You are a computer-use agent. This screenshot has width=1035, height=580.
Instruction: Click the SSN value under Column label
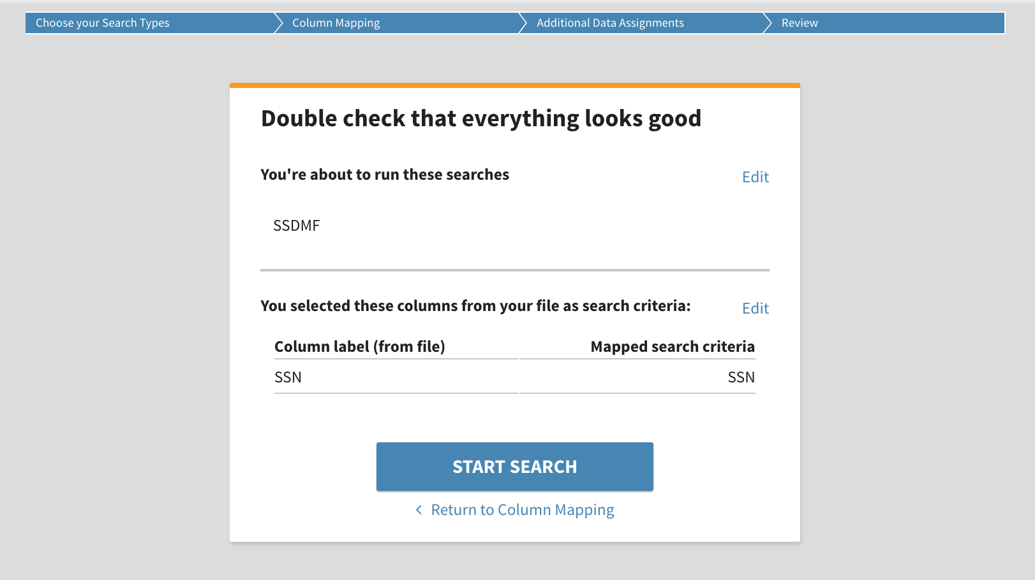tap(288, 377)
